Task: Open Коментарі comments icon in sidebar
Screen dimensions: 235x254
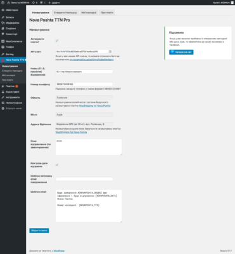Action: pos(3,34)
